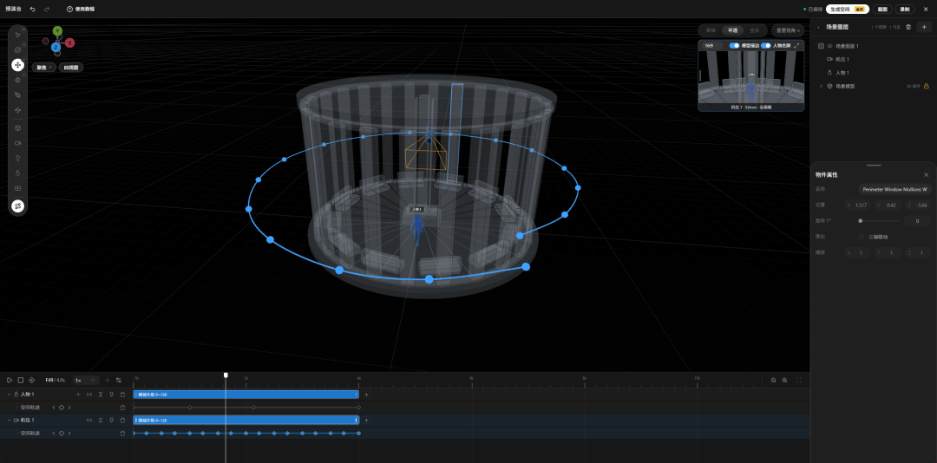Open the 1x playback speed dropdown
This screenshot has width=937, height=463.
[85, 380]
